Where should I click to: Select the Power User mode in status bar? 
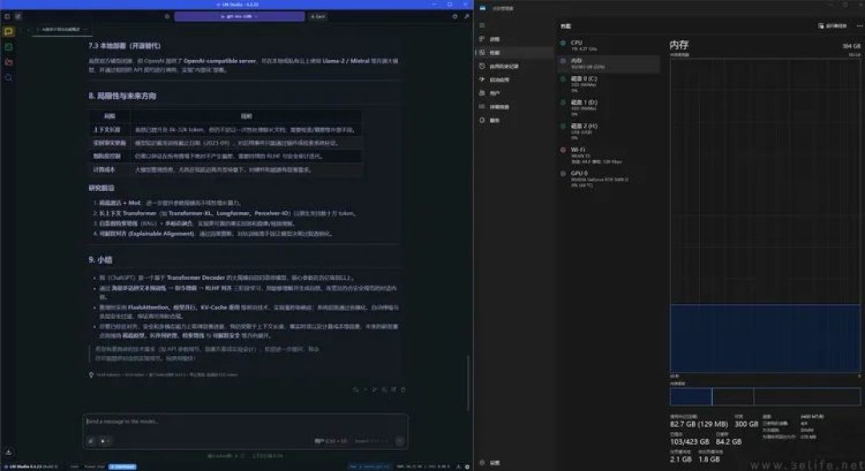point(94,466)
